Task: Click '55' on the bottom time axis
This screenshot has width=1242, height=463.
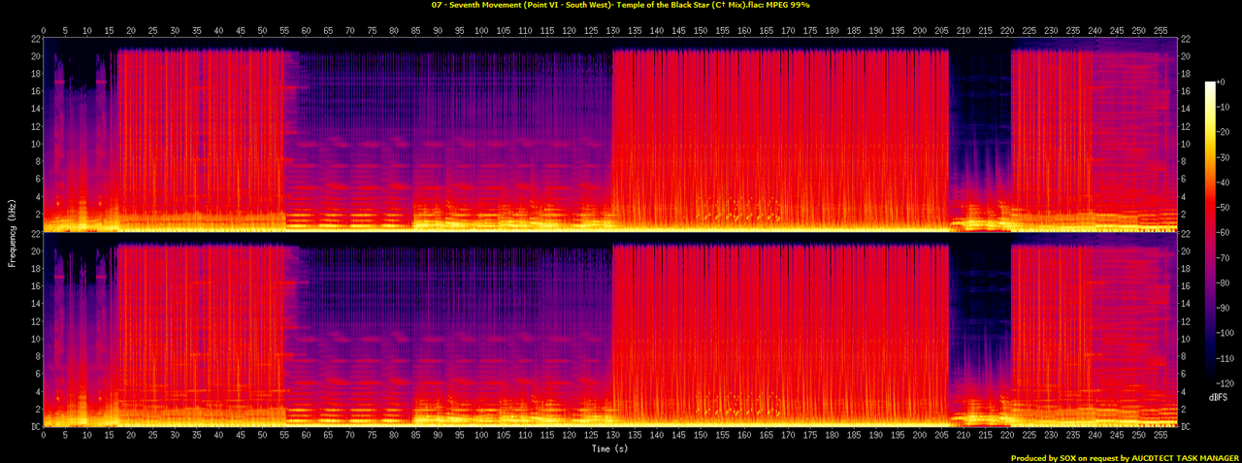Action: (x=284, y=437)
